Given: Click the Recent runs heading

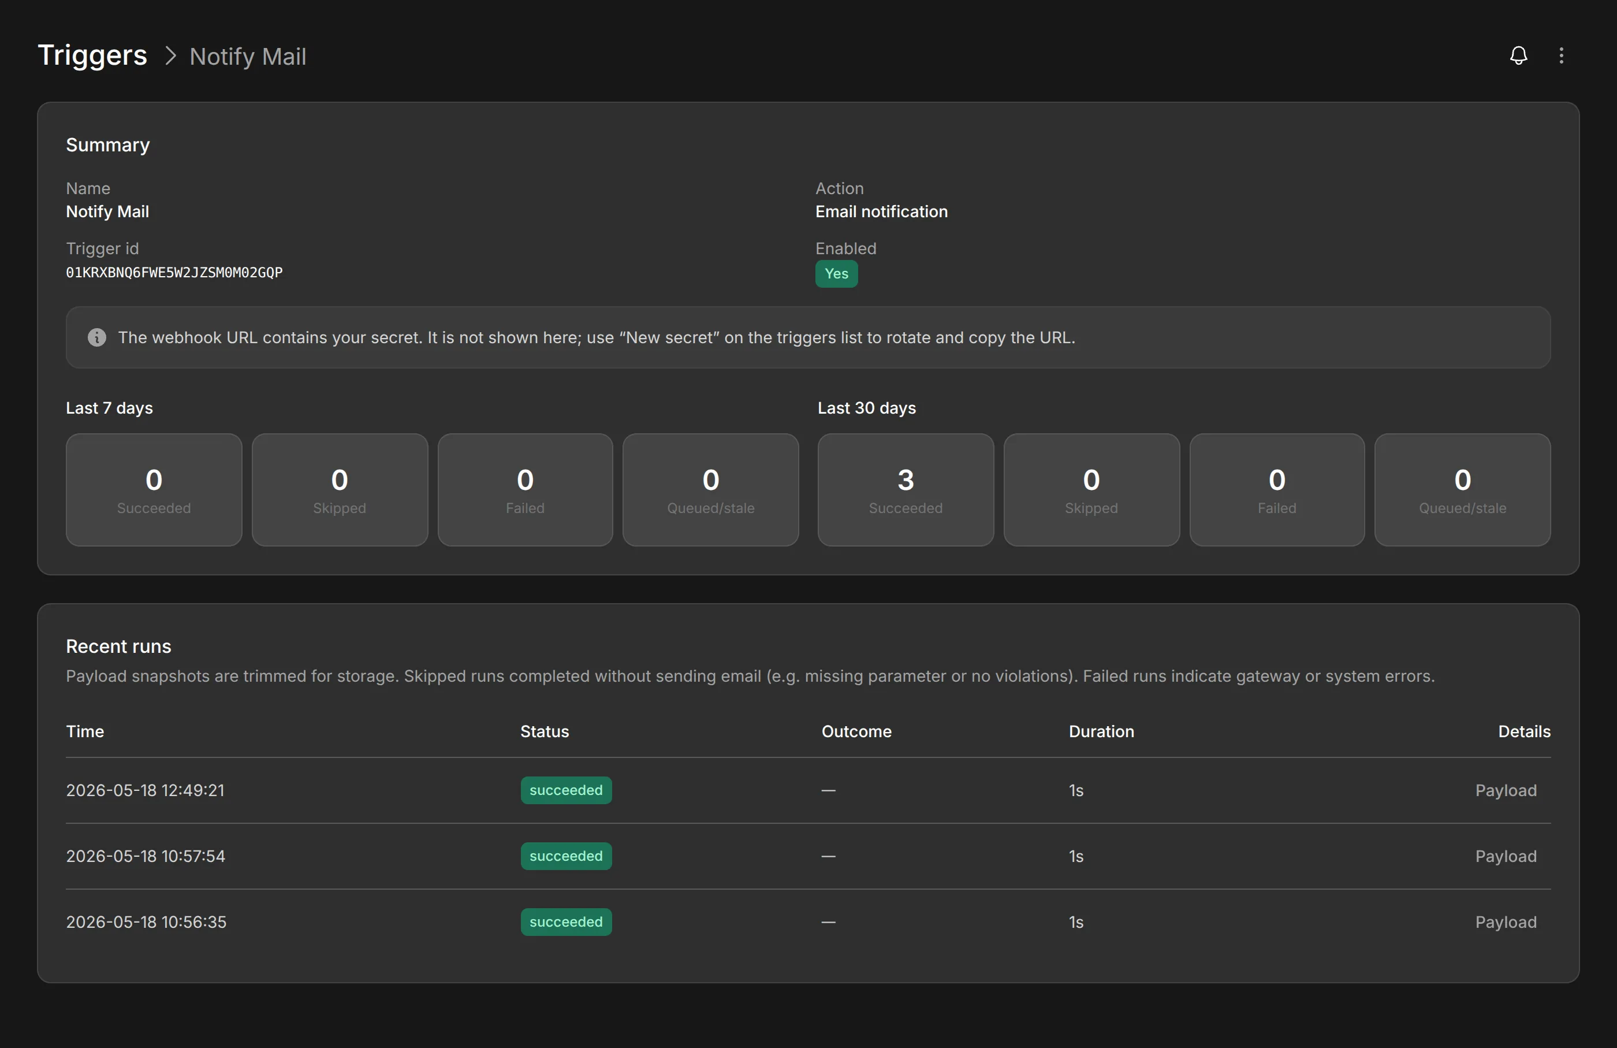Looking at the screenshot, I should (119, 646).
